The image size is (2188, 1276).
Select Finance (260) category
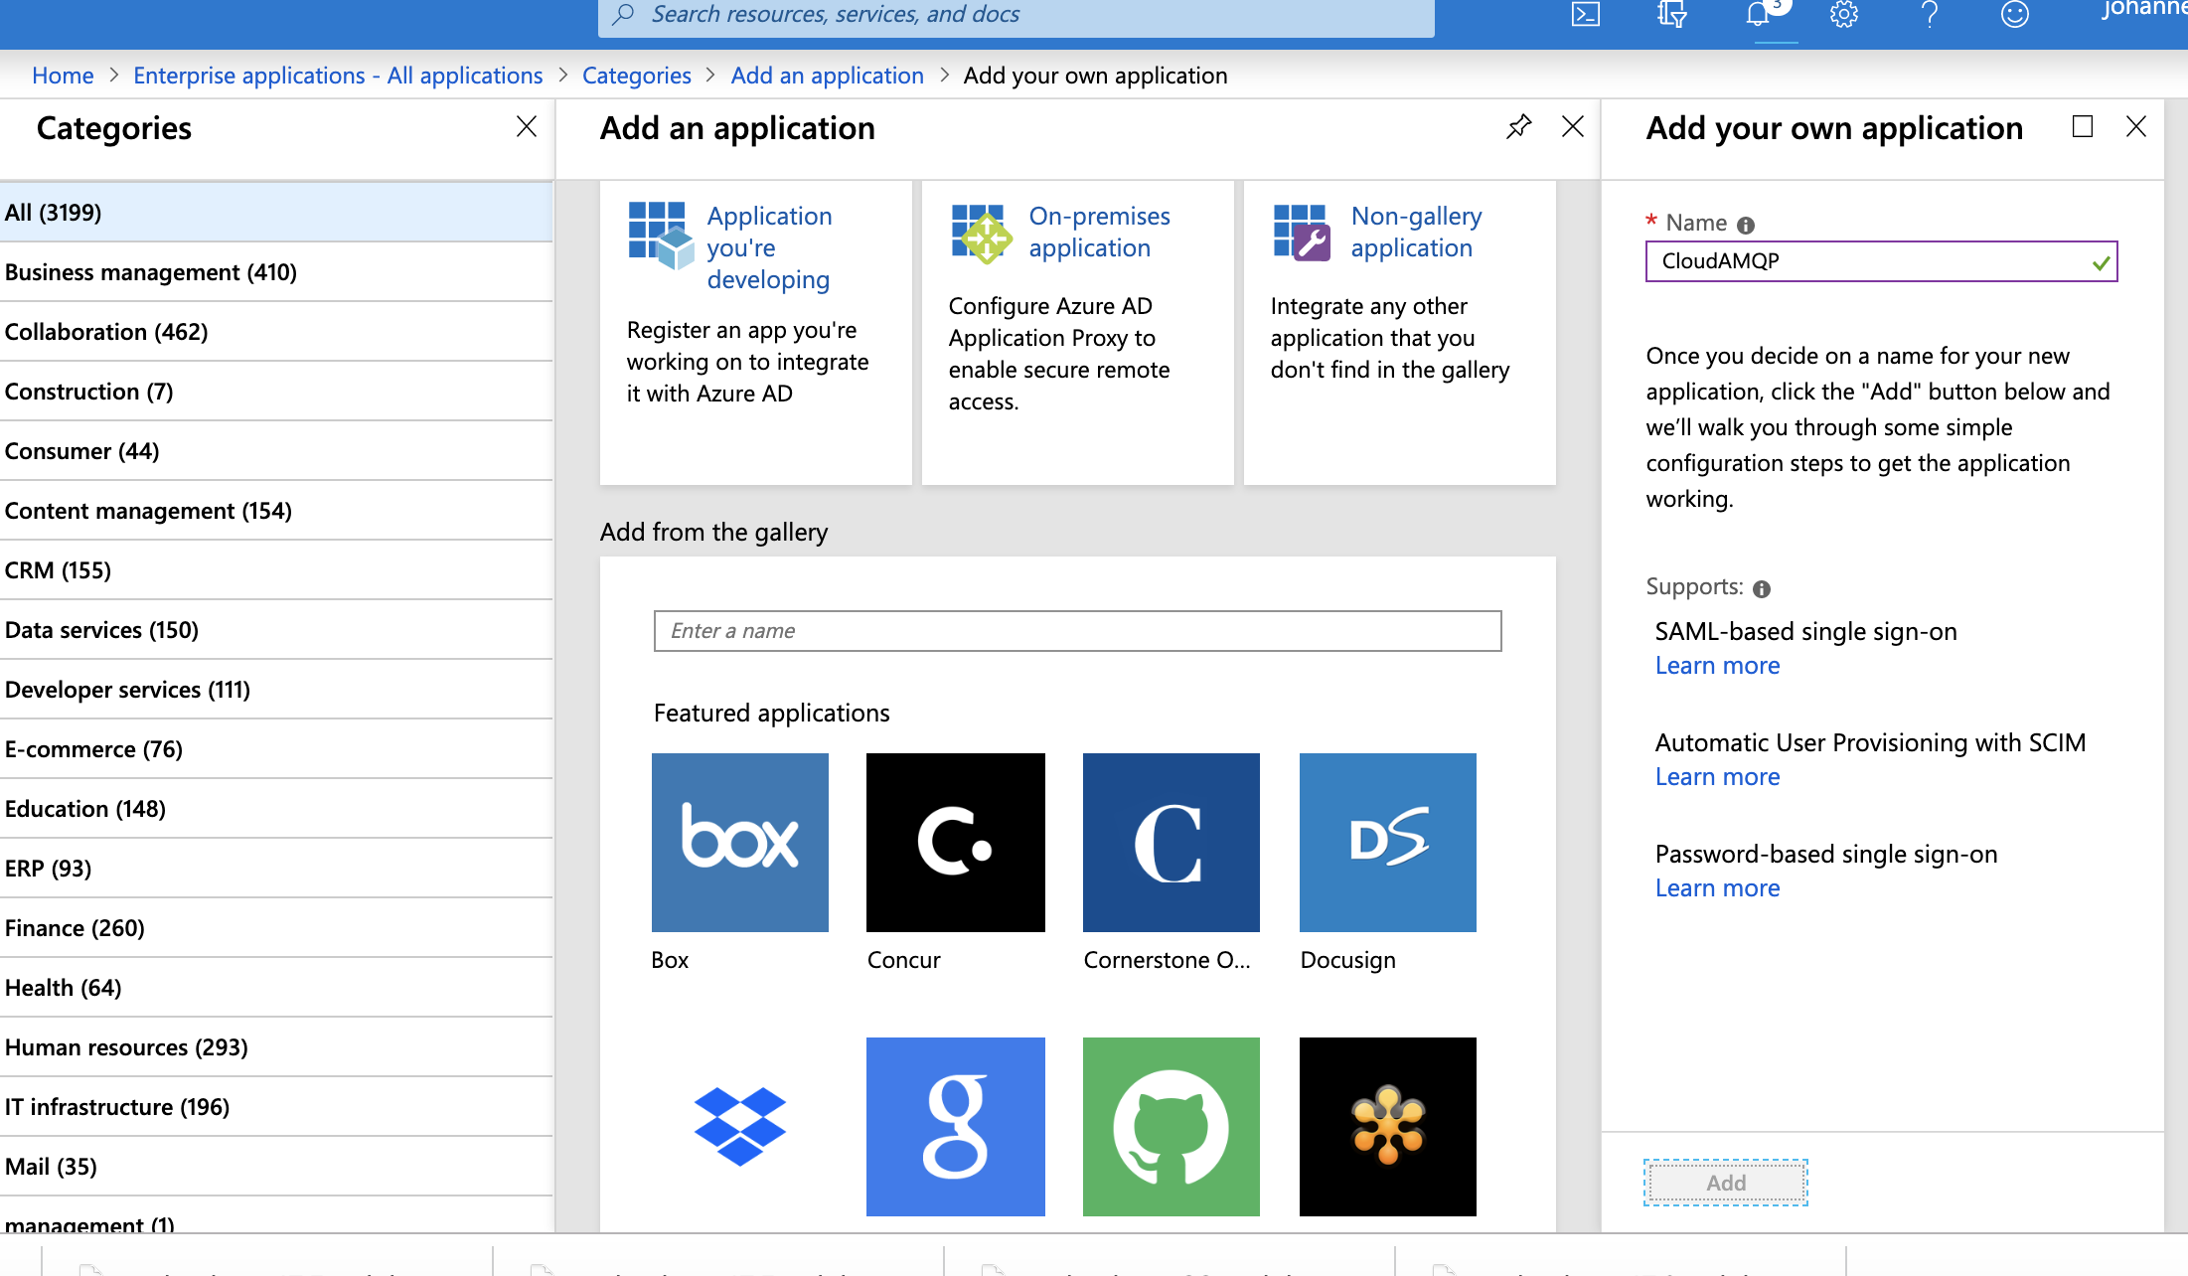(276, 928)
